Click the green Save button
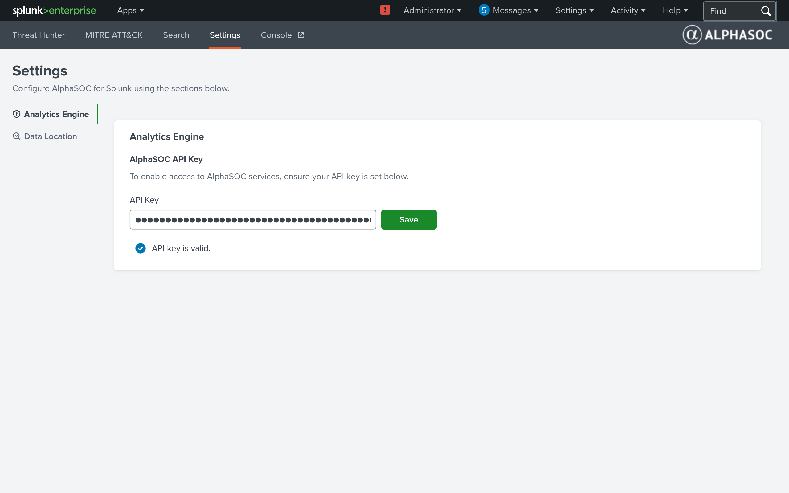 click(x=409, y=220)
